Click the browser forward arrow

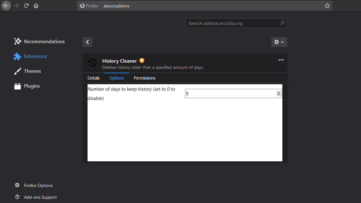(x=16, y=6)
